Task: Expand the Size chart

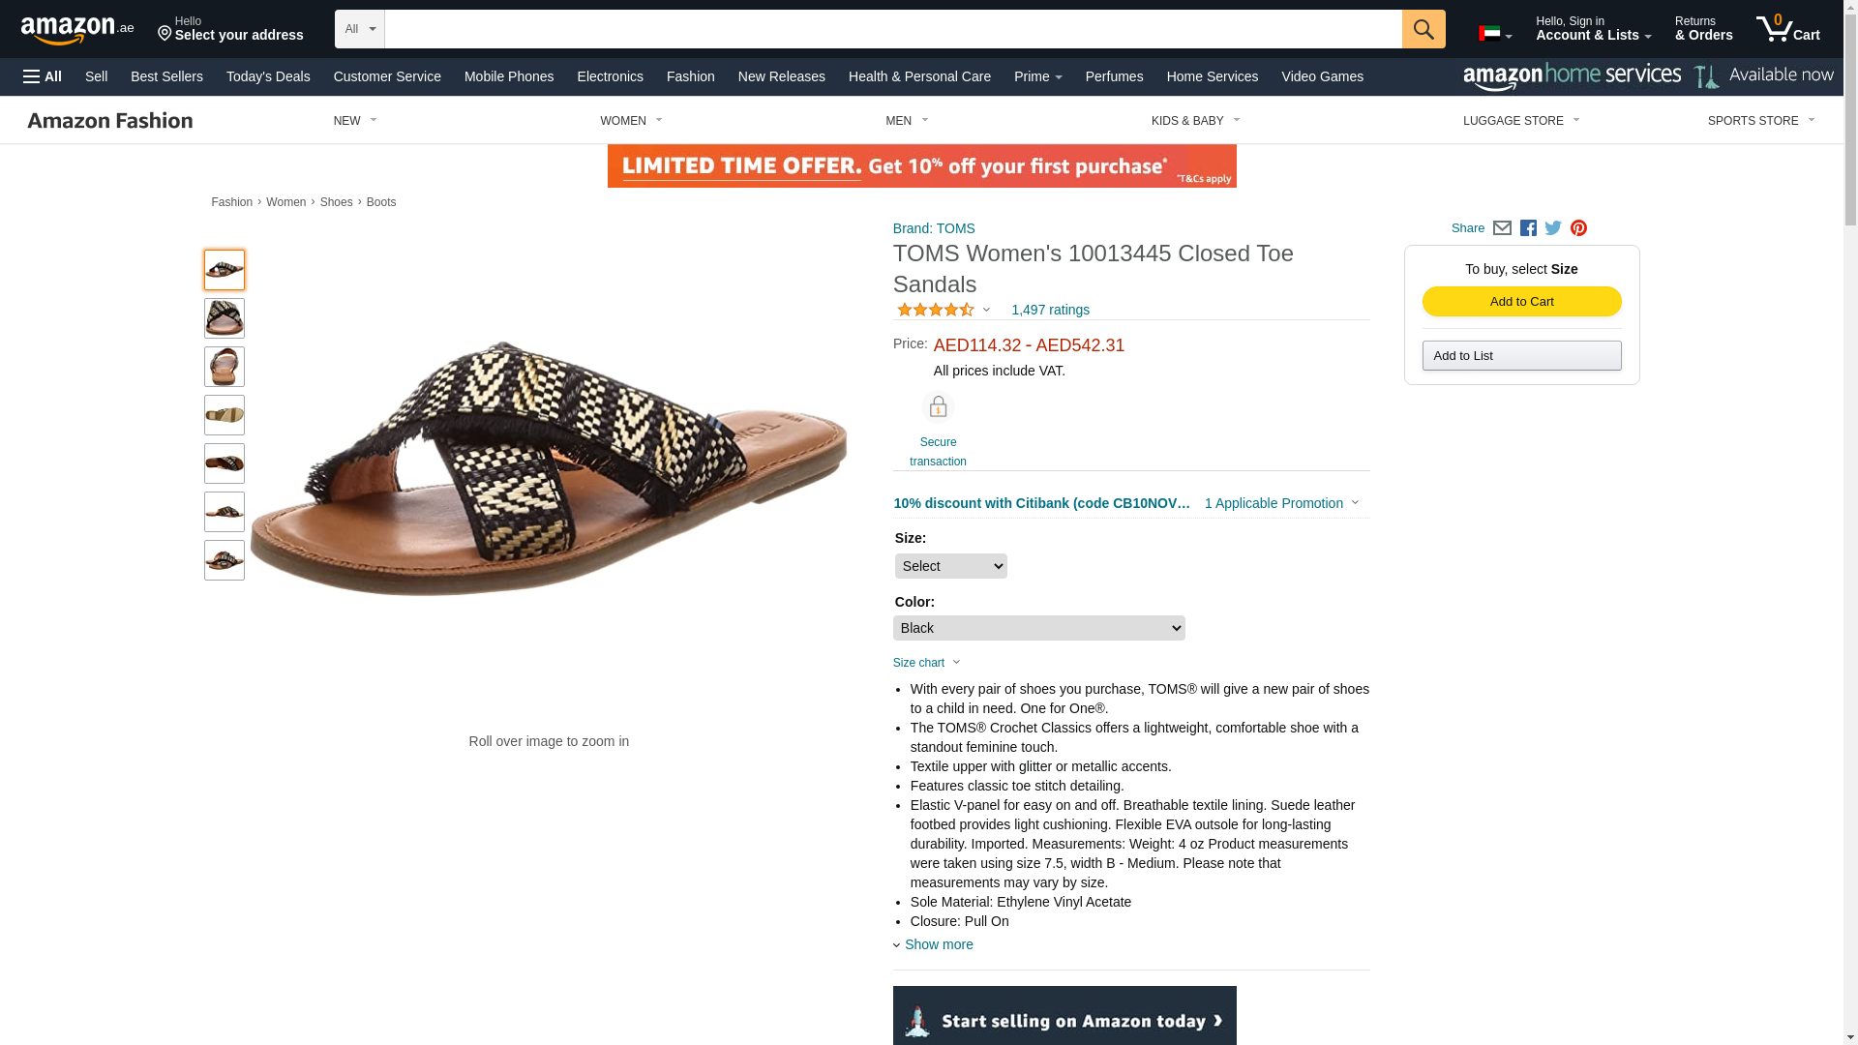Action: pos(926,663)
